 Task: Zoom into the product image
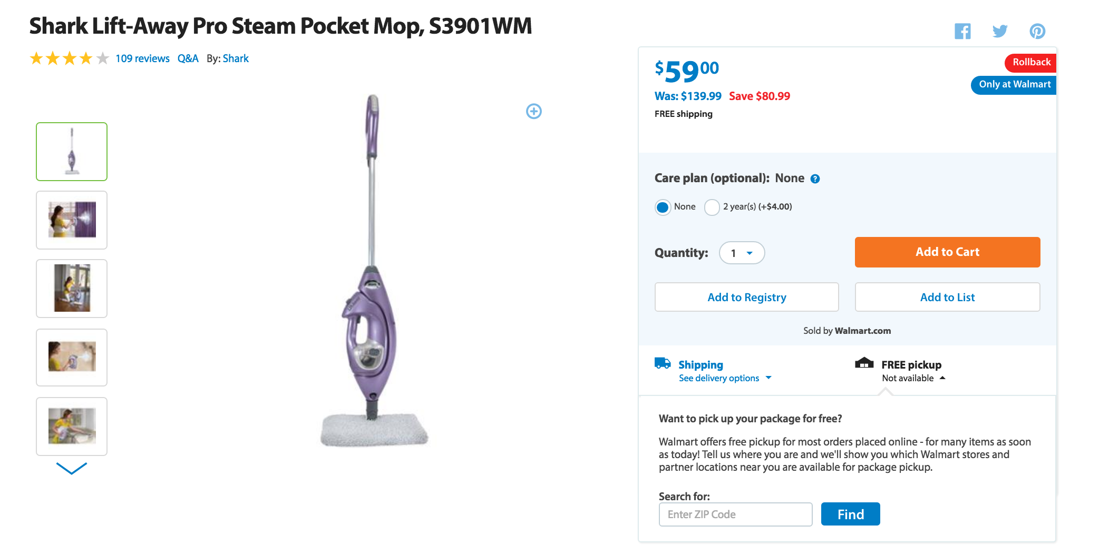[533, 111]
